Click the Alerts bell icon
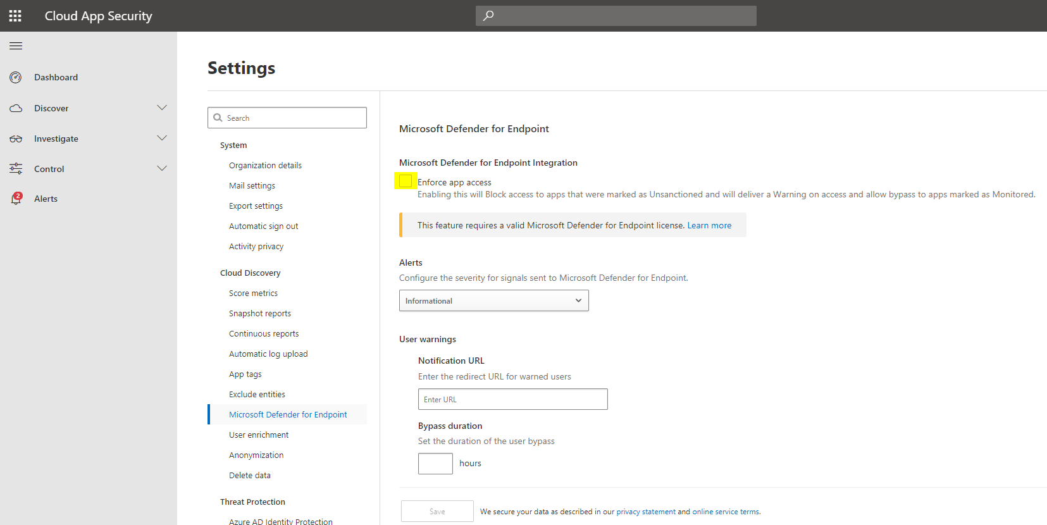1047x525 pixels. [x=16, y=199]
